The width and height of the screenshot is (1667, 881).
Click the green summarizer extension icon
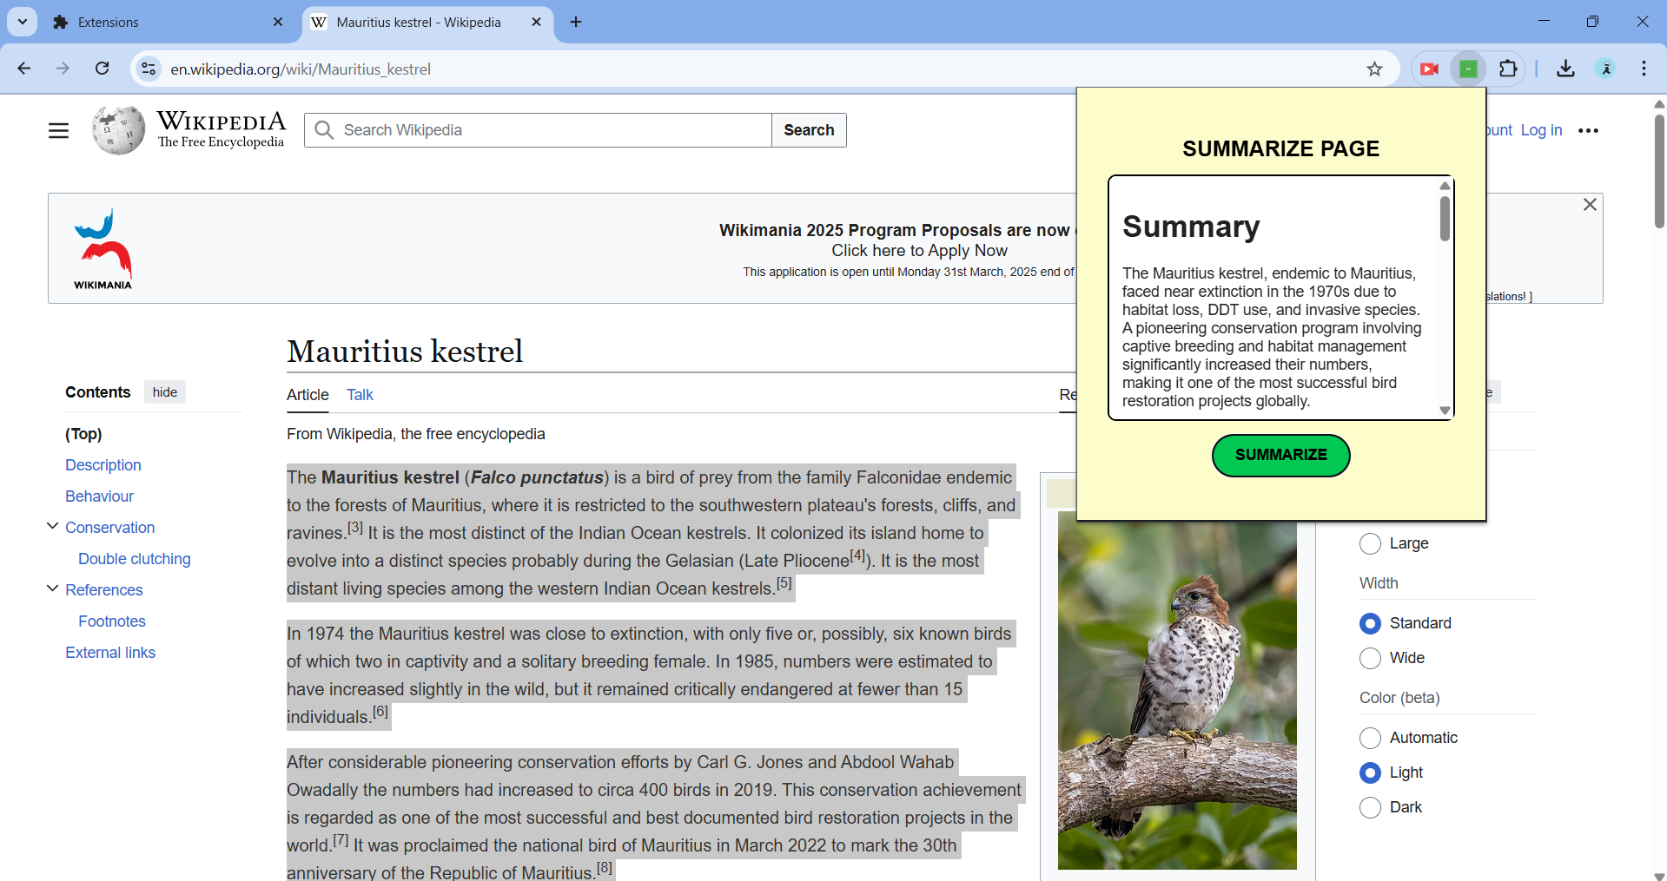coord(1468,69)
